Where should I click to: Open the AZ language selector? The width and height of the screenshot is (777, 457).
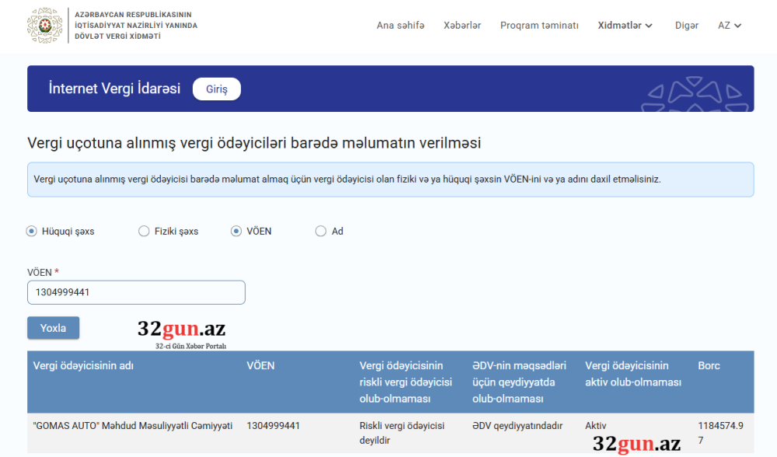pyautogui.click(x=728, y=25)
